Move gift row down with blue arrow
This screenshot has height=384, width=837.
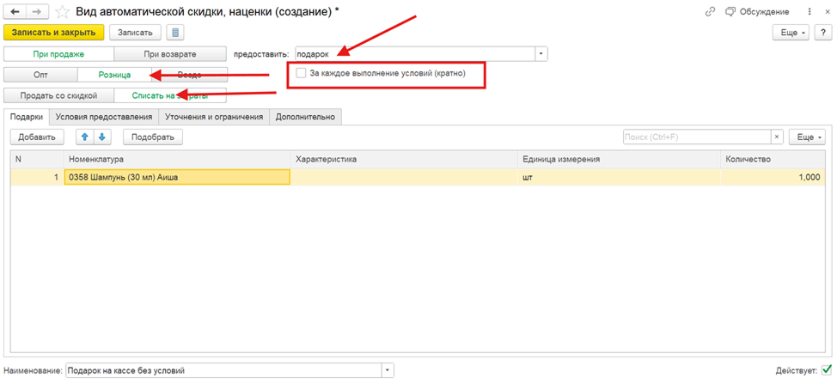[x=102, y=137]
